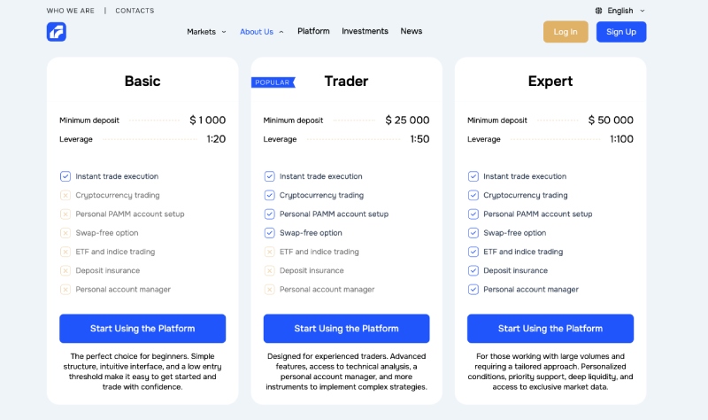This screenshot has height=420, width=708.
Task: Click the crossed-out ETF and indice trading icon in Basic
Action: pyautogui.click(x=65, y=252)
